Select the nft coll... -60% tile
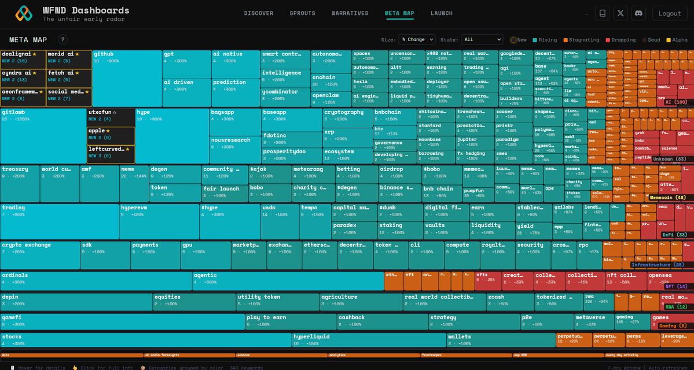Viewport: 694px width, 370px height. (626, 281)
